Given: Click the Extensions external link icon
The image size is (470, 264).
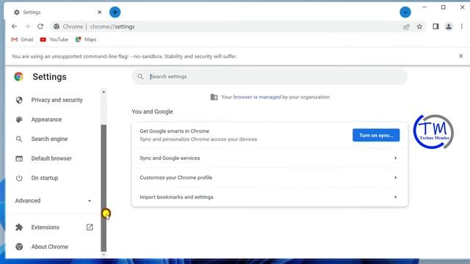Looking at the screenshot, I should pyautogui.click(x=90, y=227).
